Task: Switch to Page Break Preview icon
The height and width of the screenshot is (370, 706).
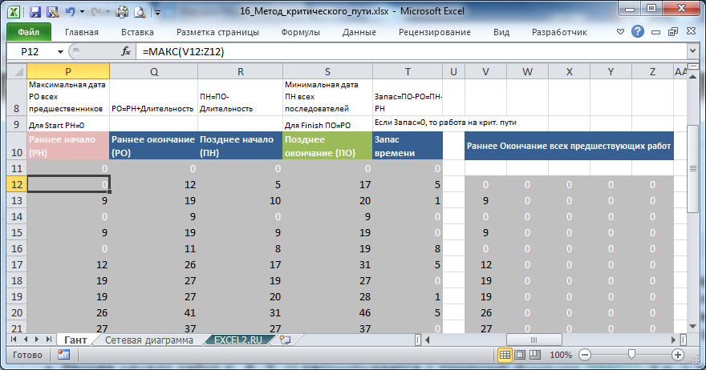Action: pos(535,355)
